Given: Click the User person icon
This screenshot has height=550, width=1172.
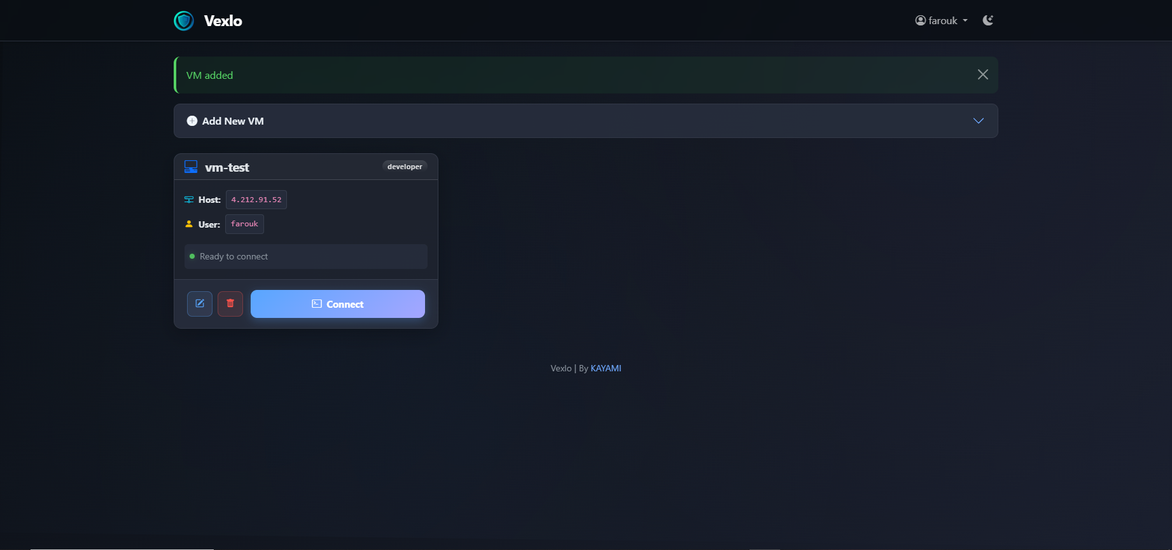Looking at the screenshot, I should tap(189, 224).
